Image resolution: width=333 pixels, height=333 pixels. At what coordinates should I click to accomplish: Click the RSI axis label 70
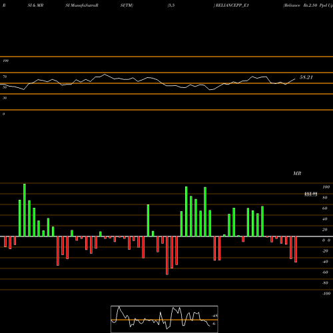(5, 77)
